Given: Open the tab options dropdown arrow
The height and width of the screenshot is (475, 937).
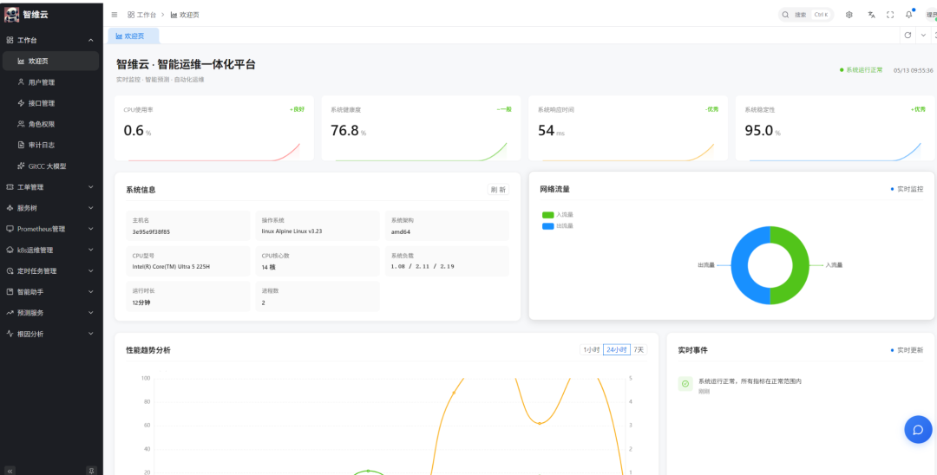Looking at the screenshot, I should tap(923, 36).
